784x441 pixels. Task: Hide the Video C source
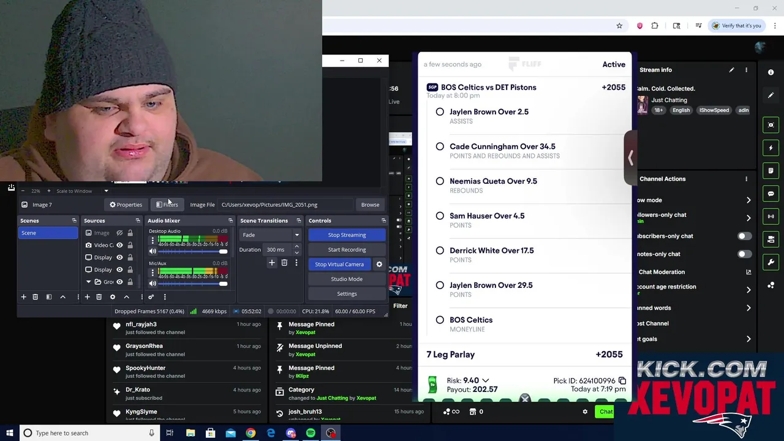point(119,245)
